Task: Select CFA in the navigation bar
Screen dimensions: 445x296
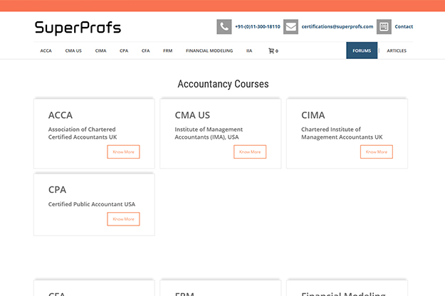Action: pos(145,51)
